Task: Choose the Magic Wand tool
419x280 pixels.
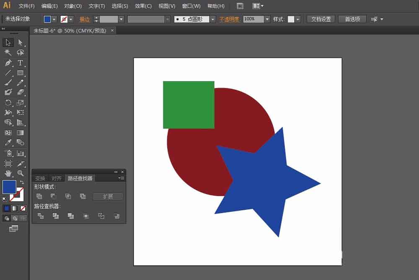Action: point(8,53)
